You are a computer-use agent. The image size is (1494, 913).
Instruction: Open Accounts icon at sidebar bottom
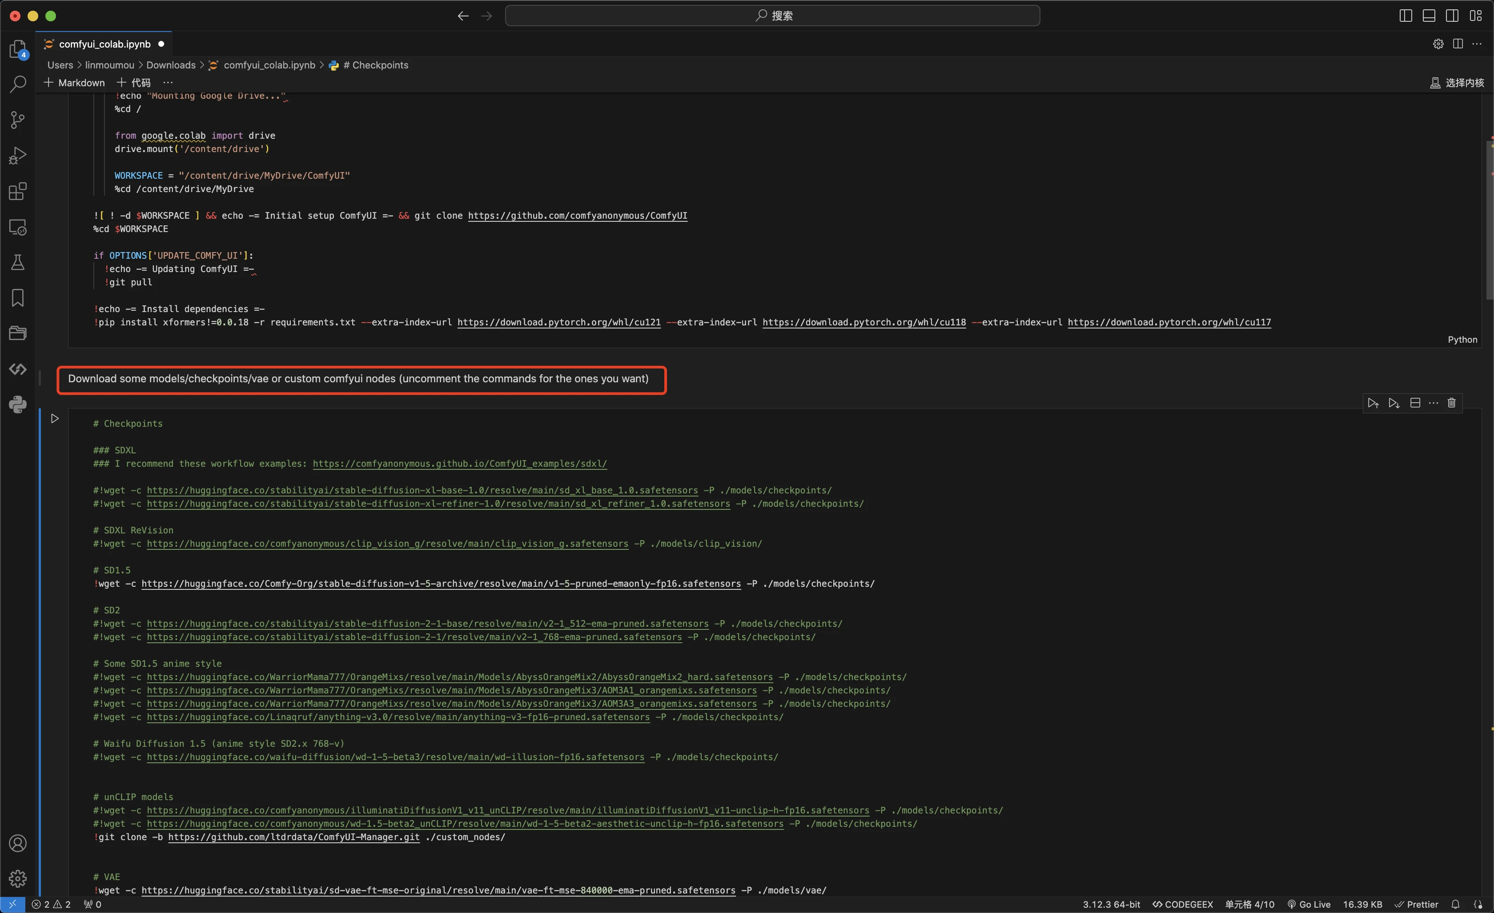click(x=18, y=843)
